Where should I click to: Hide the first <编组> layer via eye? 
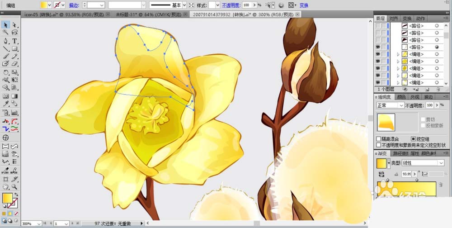377,54
